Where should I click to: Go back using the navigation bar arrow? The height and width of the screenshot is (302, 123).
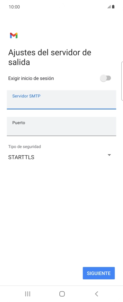pos(96,294)
